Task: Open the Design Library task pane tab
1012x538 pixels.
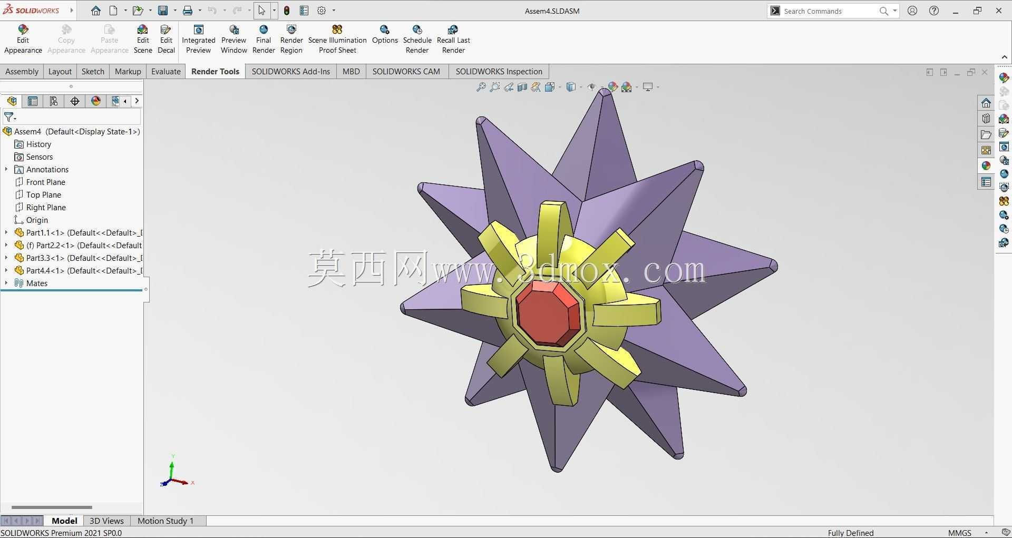Action: [x=986, y=119]
